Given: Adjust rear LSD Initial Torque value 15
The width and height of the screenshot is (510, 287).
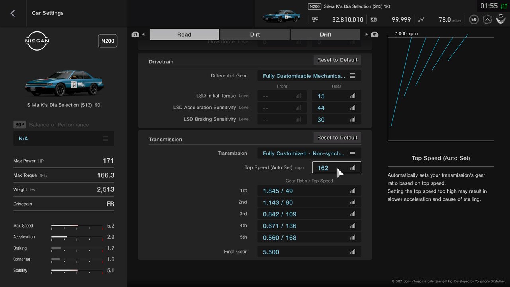Looking at the screenshot, I should tap(337, 96).
